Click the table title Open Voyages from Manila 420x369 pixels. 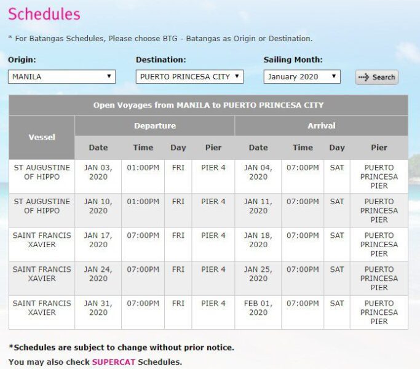(x=208, y=105)
